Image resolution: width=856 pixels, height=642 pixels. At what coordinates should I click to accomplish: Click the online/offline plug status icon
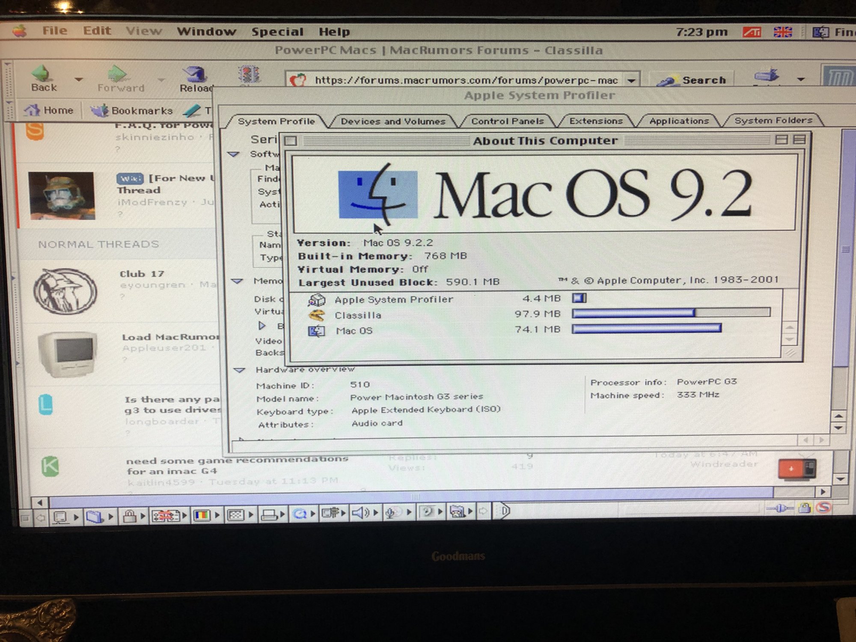click(780, 508)
